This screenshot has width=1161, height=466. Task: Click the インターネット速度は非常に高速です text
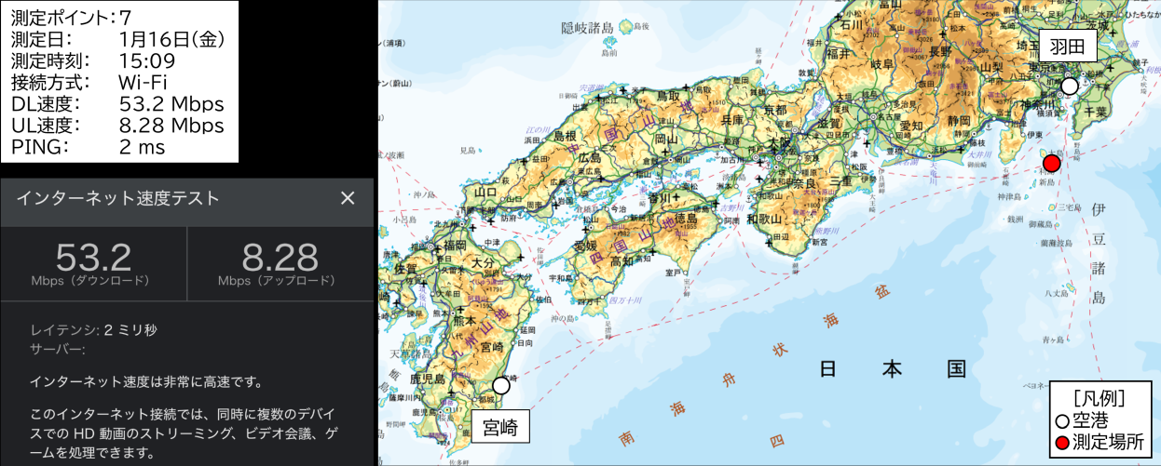tap(146, 381)
